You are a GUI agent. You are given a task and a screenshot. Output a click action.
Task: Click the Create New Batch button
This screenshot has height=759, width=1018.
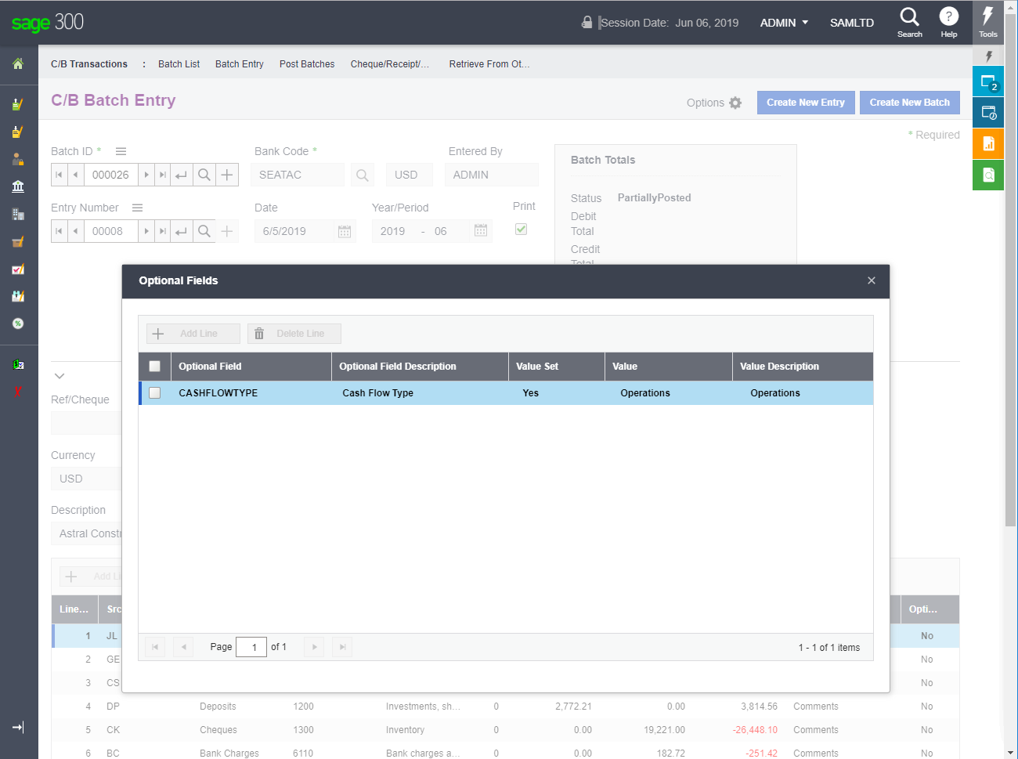(x=909, y=103)
